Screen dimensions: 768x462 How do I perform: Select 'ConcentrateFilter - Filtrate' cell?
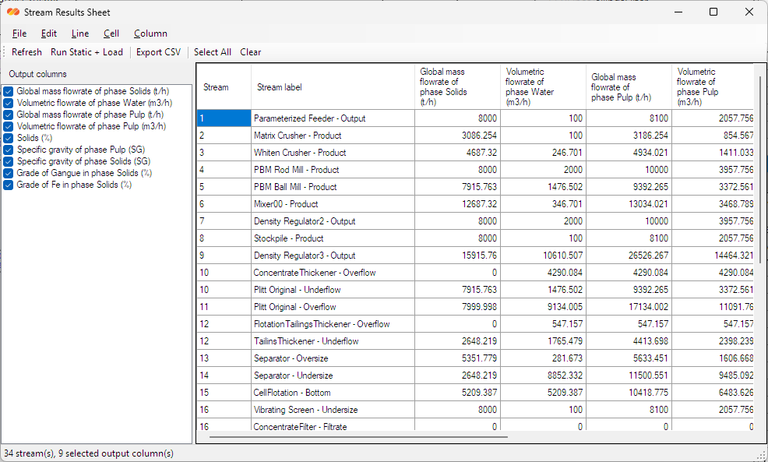click(x=333, y=425)
